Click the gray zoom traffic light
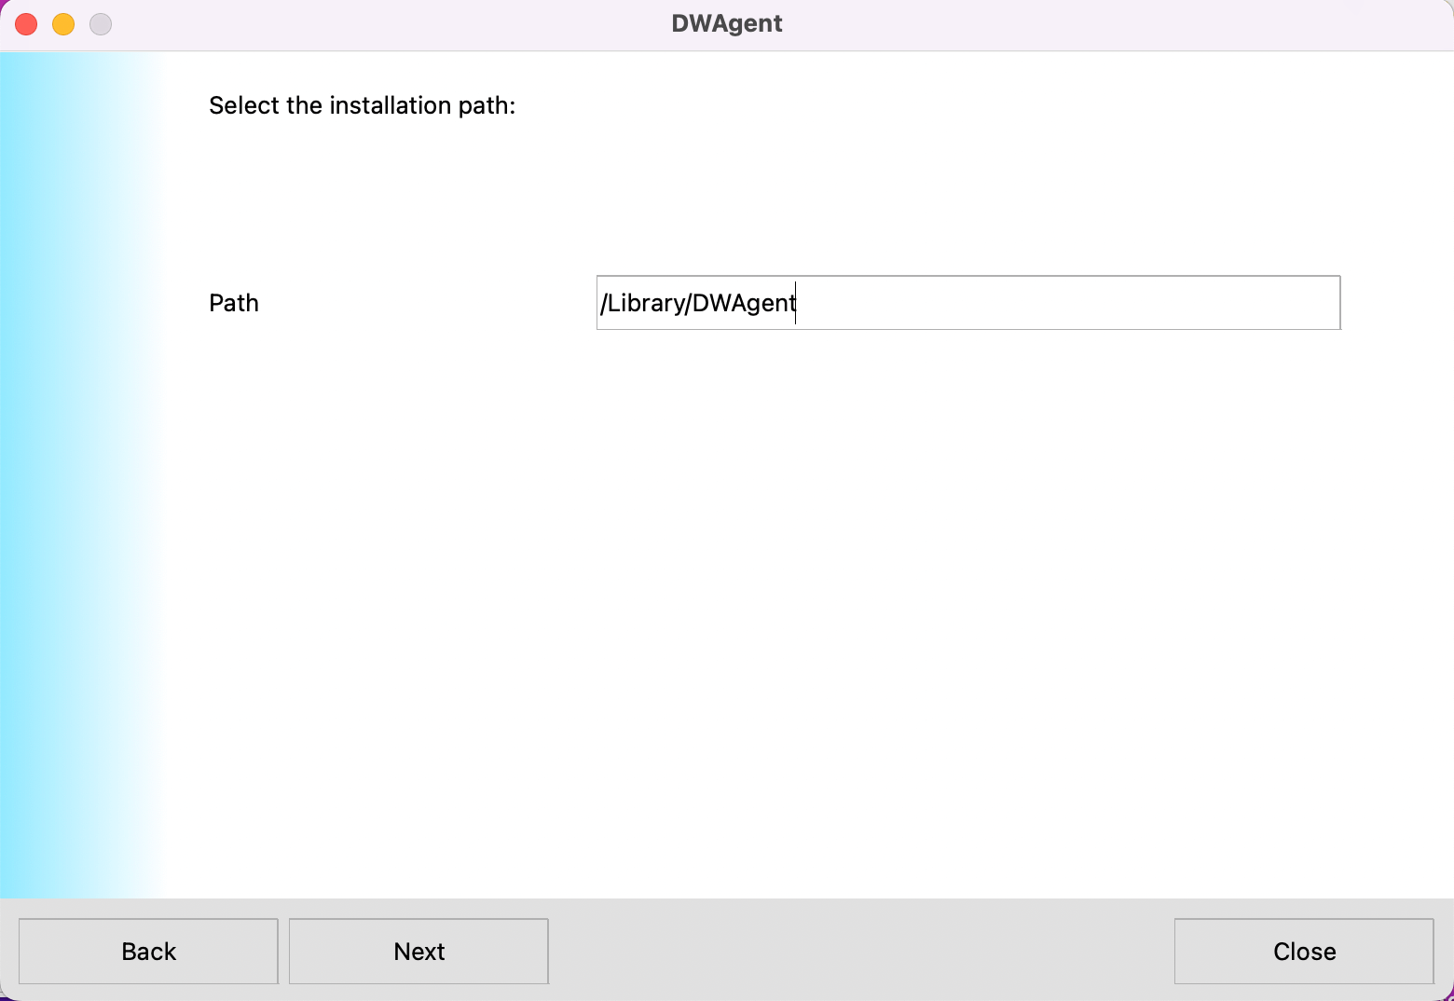Screen dimensions: 1454x1001 100,23
